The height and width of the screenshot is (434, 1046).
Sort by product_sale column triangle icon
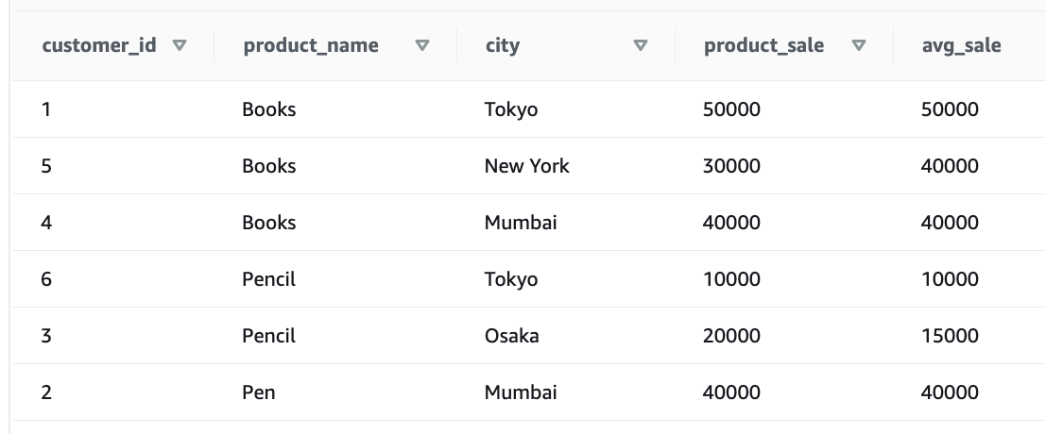859,45
